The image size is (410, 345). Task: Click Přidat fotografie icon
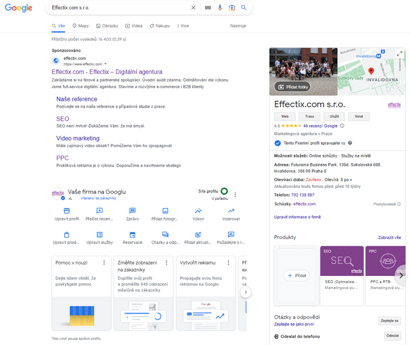pos(165,211)
